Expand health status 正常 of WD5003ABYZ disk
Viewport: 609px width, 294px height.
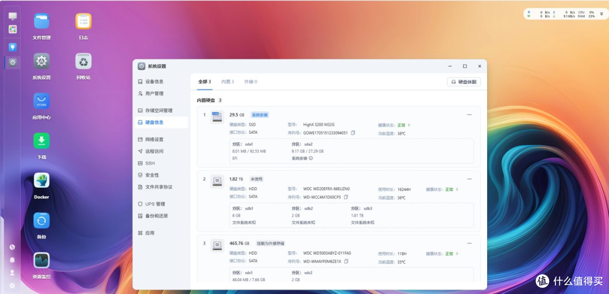[452, 254]
